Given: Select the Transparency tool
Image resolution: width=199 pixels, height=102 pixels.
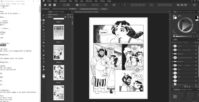Looking at the screenshot, I should pyautogui.click(x=44, y=58).
